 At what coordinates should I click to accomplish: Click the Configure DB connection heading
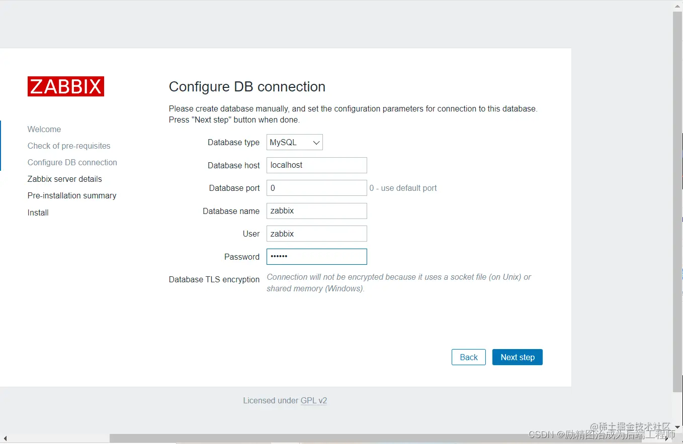tap(247, 86)
